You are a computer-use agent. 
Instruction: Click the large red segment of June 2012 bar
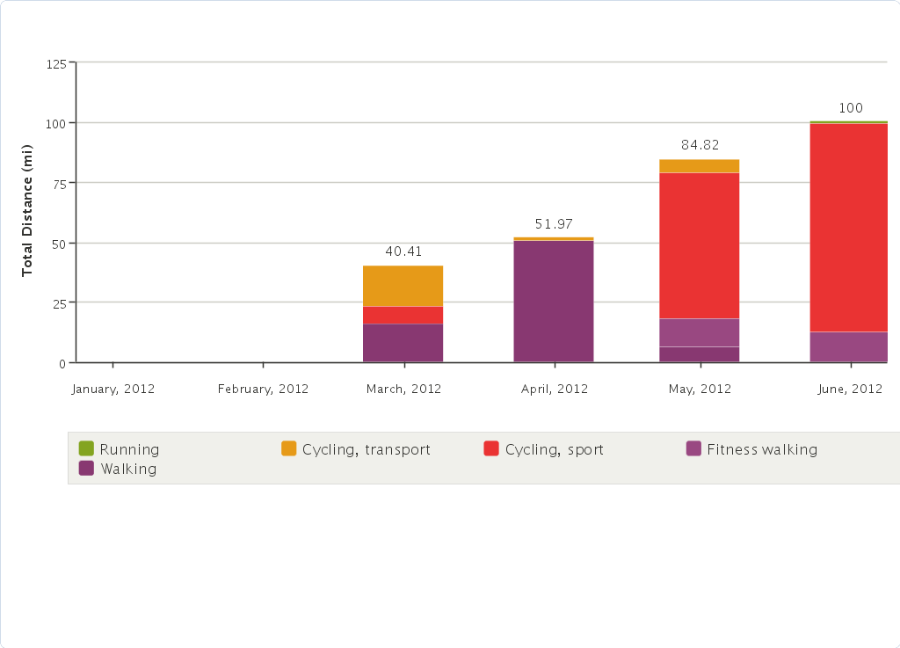click(848, 227)
